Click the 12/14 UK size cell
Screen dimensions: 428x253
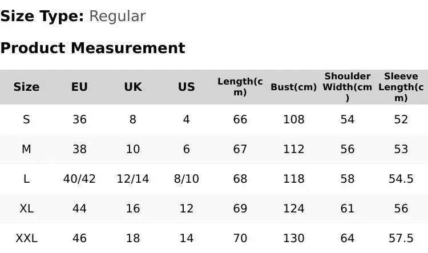click(x=133, y=179)
